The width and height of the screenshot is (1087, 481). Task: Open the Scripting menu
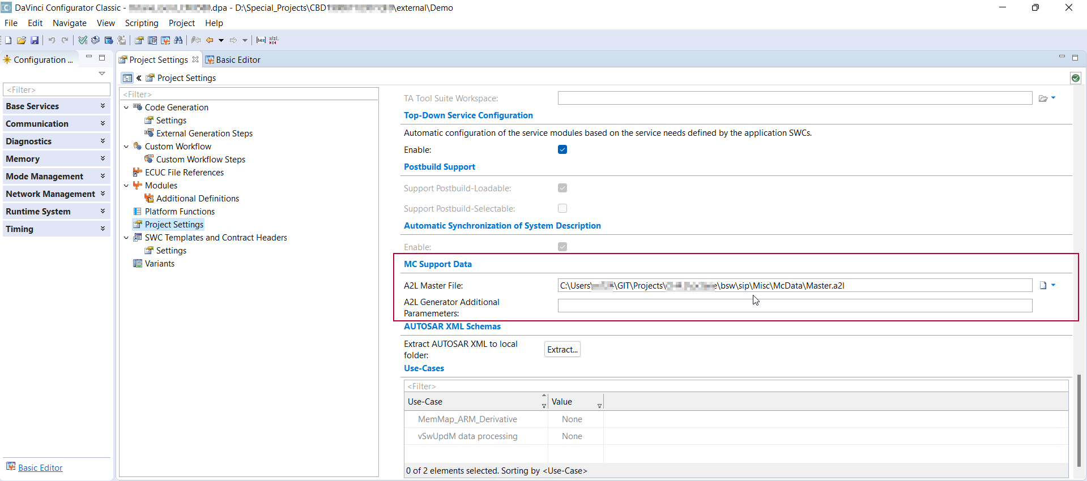click(142, 23)
